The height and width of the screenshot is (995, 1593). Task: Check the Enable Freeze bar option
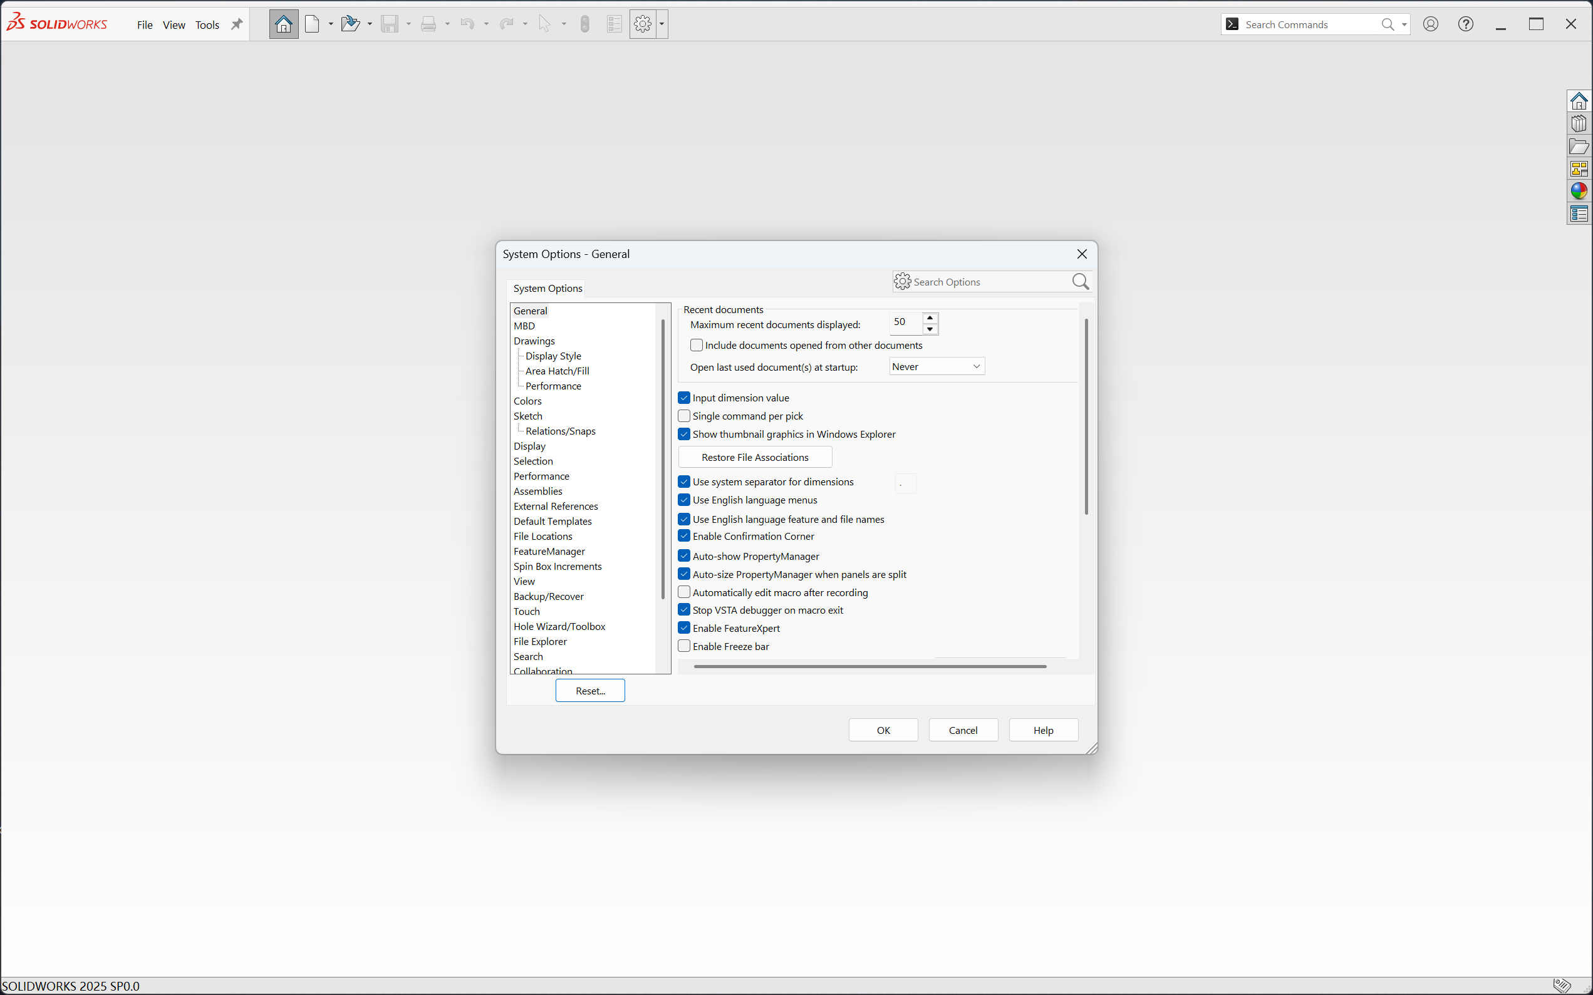coord(685,646)
